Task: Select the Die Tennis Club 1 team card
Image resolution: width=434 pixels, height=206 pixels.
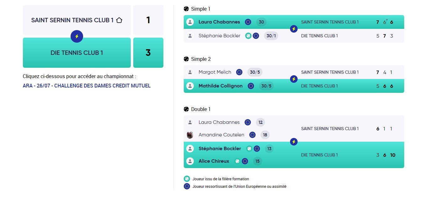Action: point(77,53)
